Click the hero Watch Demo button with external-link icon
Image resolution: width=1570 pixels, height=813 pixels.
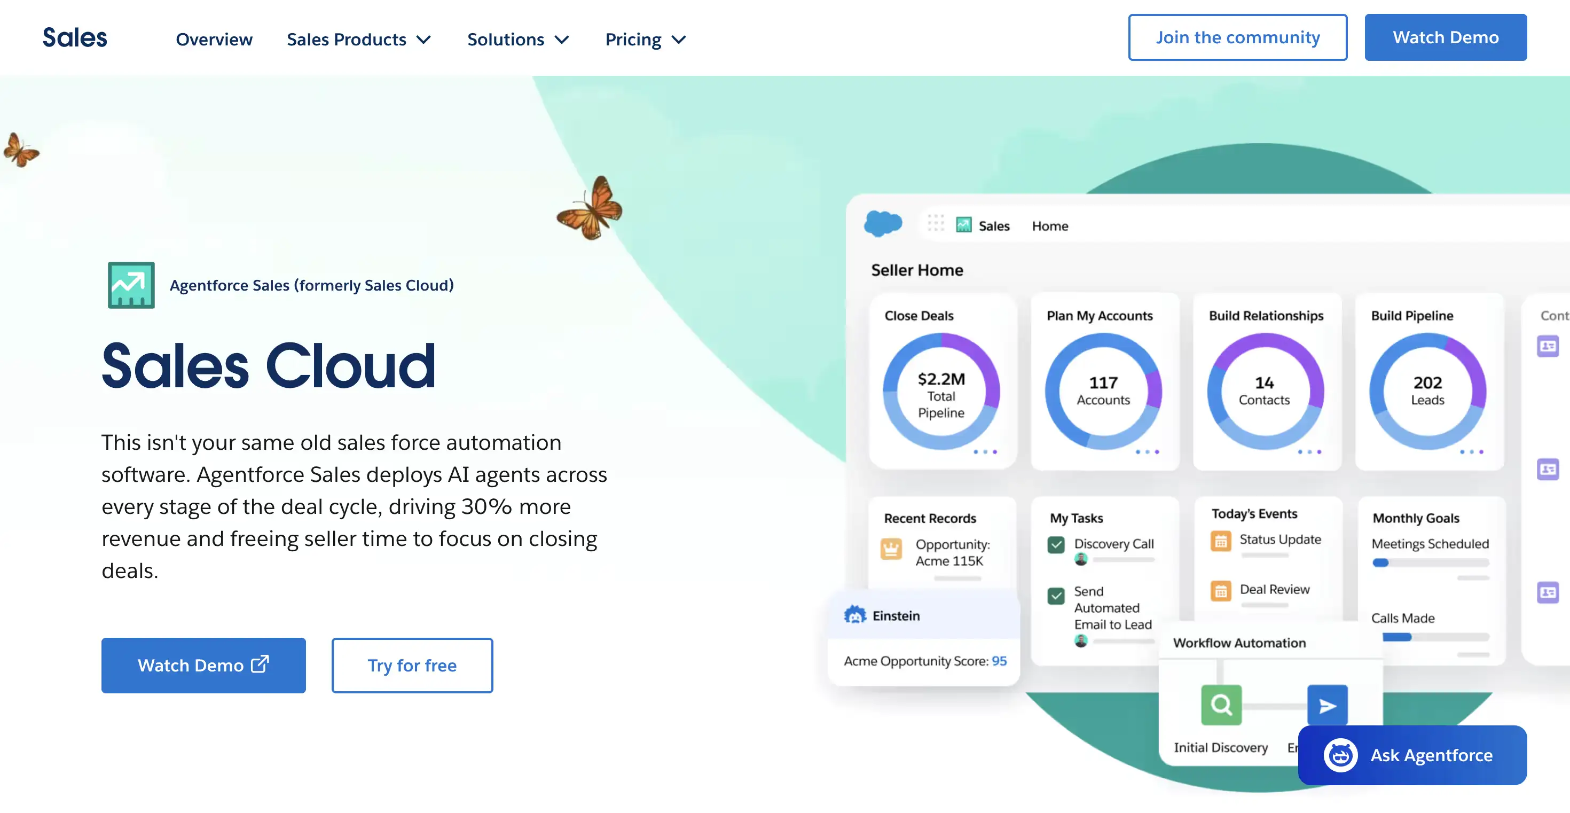[x=203, y=666]
